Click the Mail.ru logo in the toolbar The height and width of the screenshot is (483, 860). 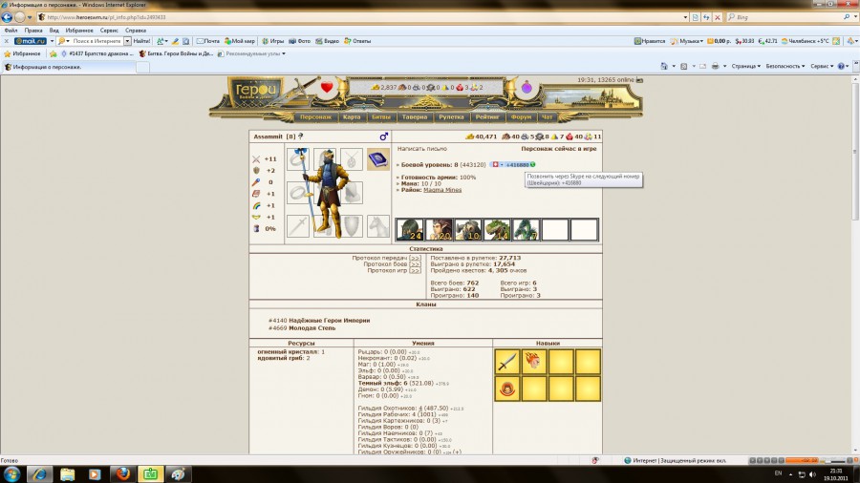pyautogui.click(x=31, y=41)
